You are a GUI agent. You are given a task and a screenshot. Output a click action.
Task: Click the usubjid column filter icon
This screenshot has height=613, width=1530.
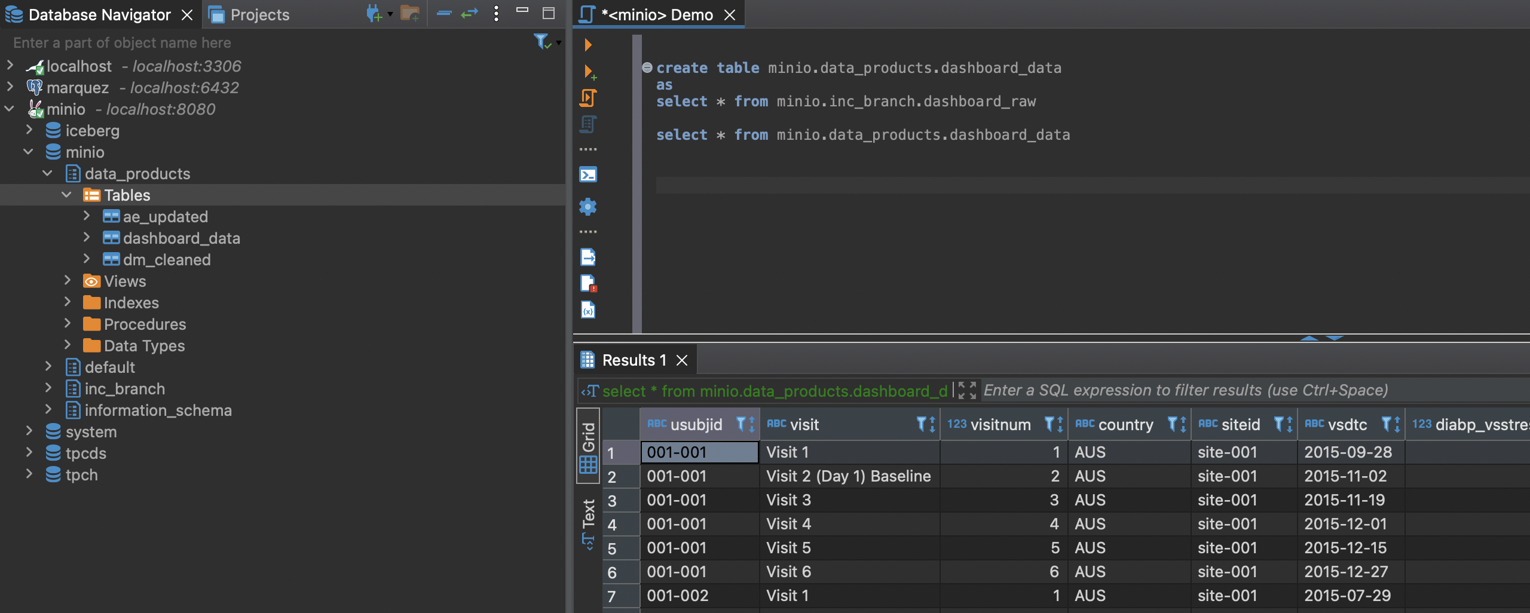(741, 424)
